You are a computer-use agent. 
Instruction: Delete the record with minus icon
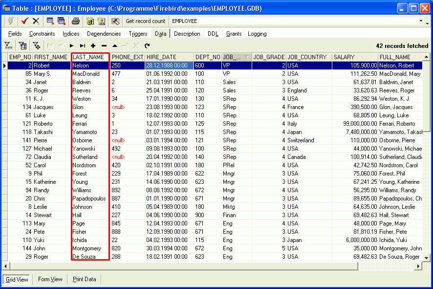pos(104,46)
